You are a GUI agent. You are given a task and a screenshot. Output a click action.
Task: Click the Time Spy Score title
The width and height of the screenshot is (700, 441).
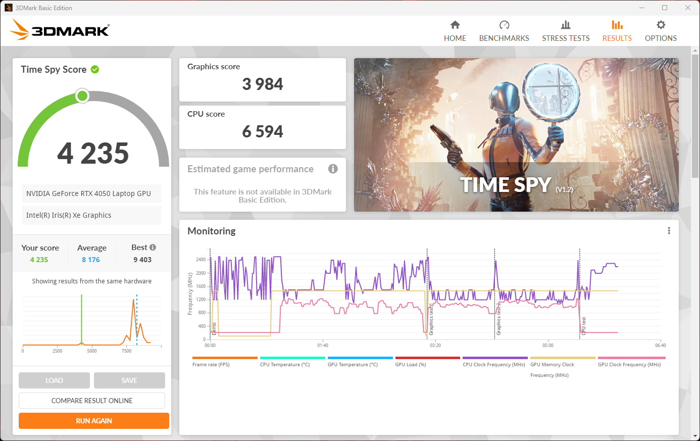pyautogui.click(x=54, y=70)
